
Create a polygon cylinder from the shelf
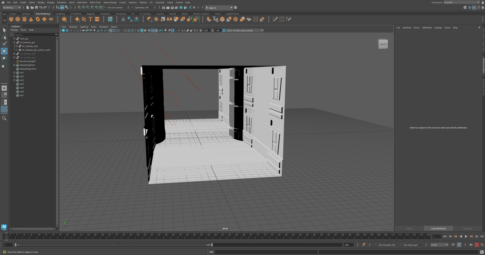pyautogui.click(x=25, y=19)
